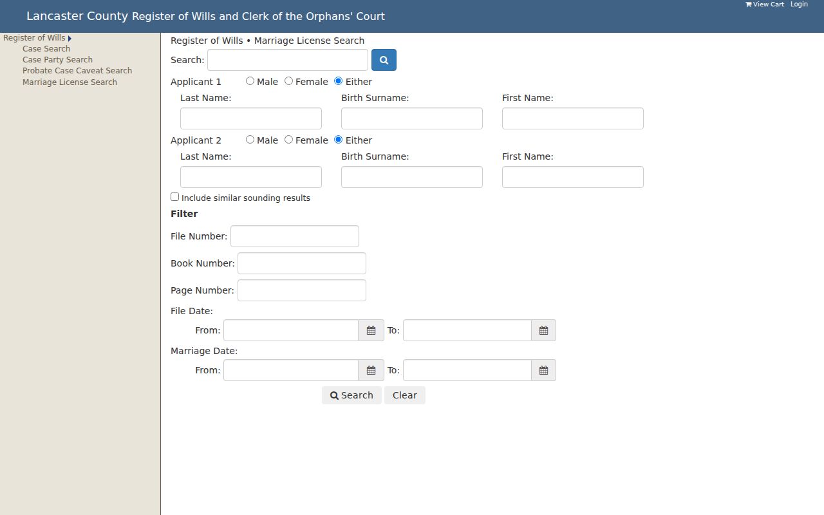
Task: Open View Cart in the header
Action: 765,5
